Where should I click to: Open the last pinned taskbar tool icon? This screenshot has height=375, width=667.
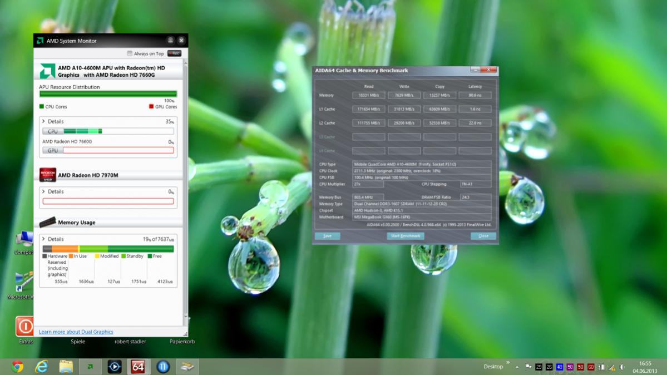(x=187, y=367)
